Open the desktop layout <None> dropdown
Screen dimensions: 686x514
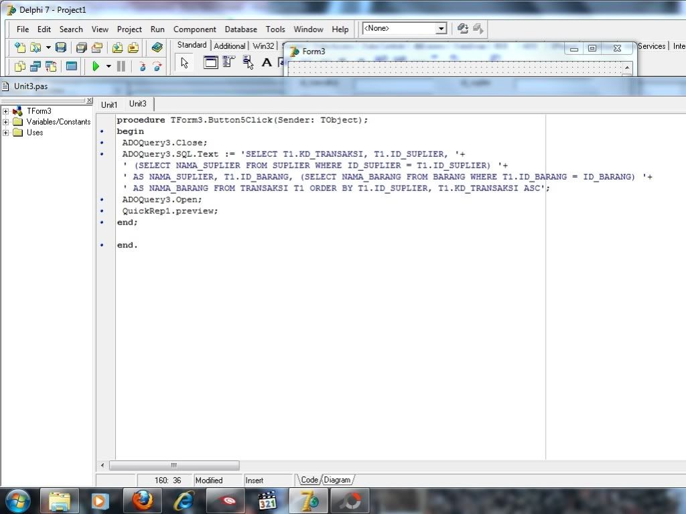[x=441, y=29]
